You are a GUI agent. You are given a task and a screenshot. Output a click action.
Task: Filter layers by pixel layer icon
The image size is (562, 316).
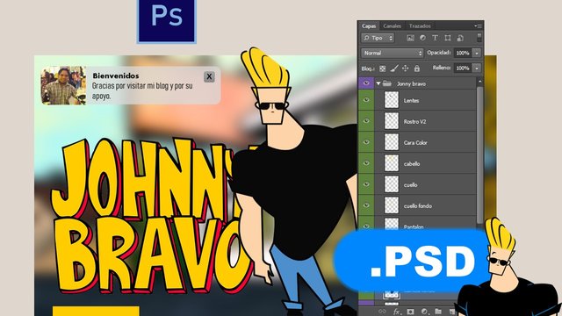coord(410,38)
